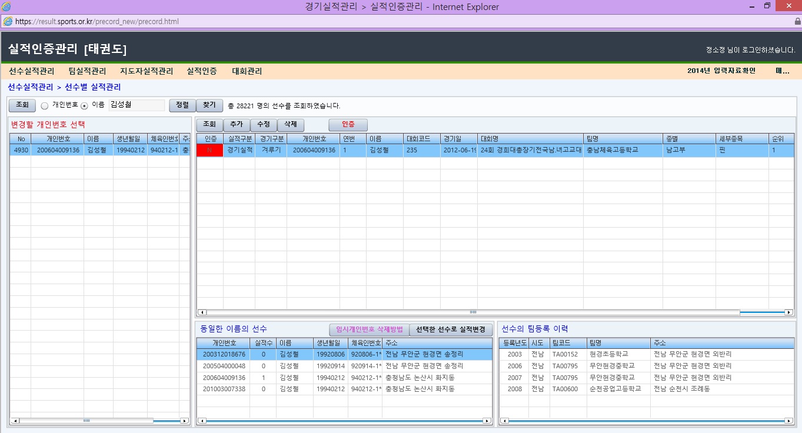The image size is (802, 433).
Task: Click the 2012-06-19 date cell
Action: pos(458,150)
